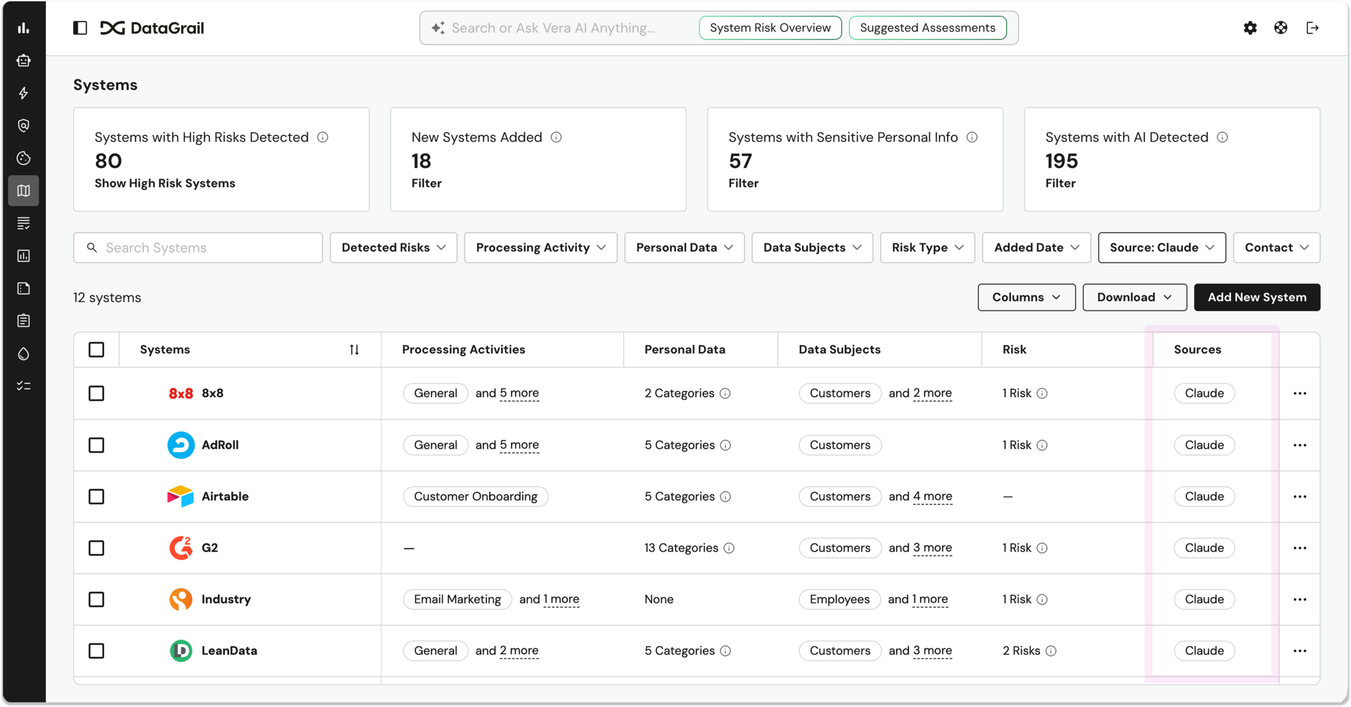The image size is (1351, 707).
Task: Click 'and 1 more' processing activities in Industry row
Action: (x=549, y=600)
